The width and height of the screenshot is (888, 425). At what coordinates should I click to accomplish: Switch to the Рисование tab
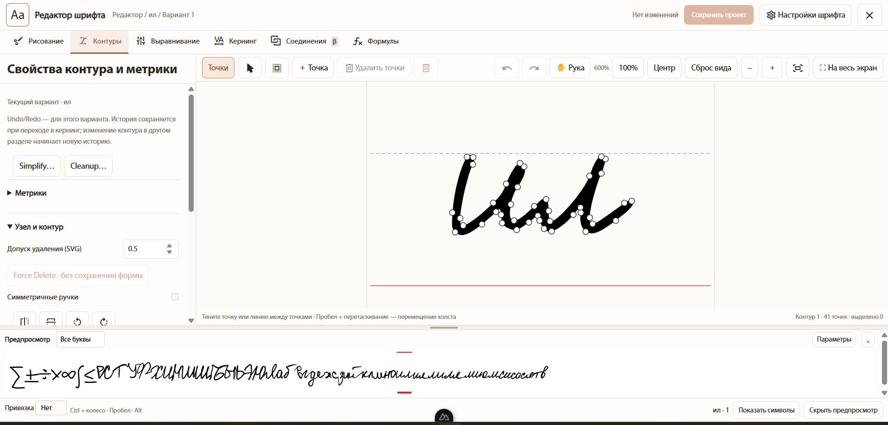(x=39, y=41)
